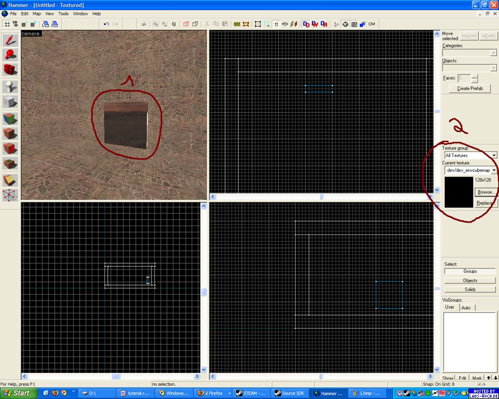The height and width of the screenshot is (399, 499).
Task: Select by Objects button
Action: tap(470, 281)
